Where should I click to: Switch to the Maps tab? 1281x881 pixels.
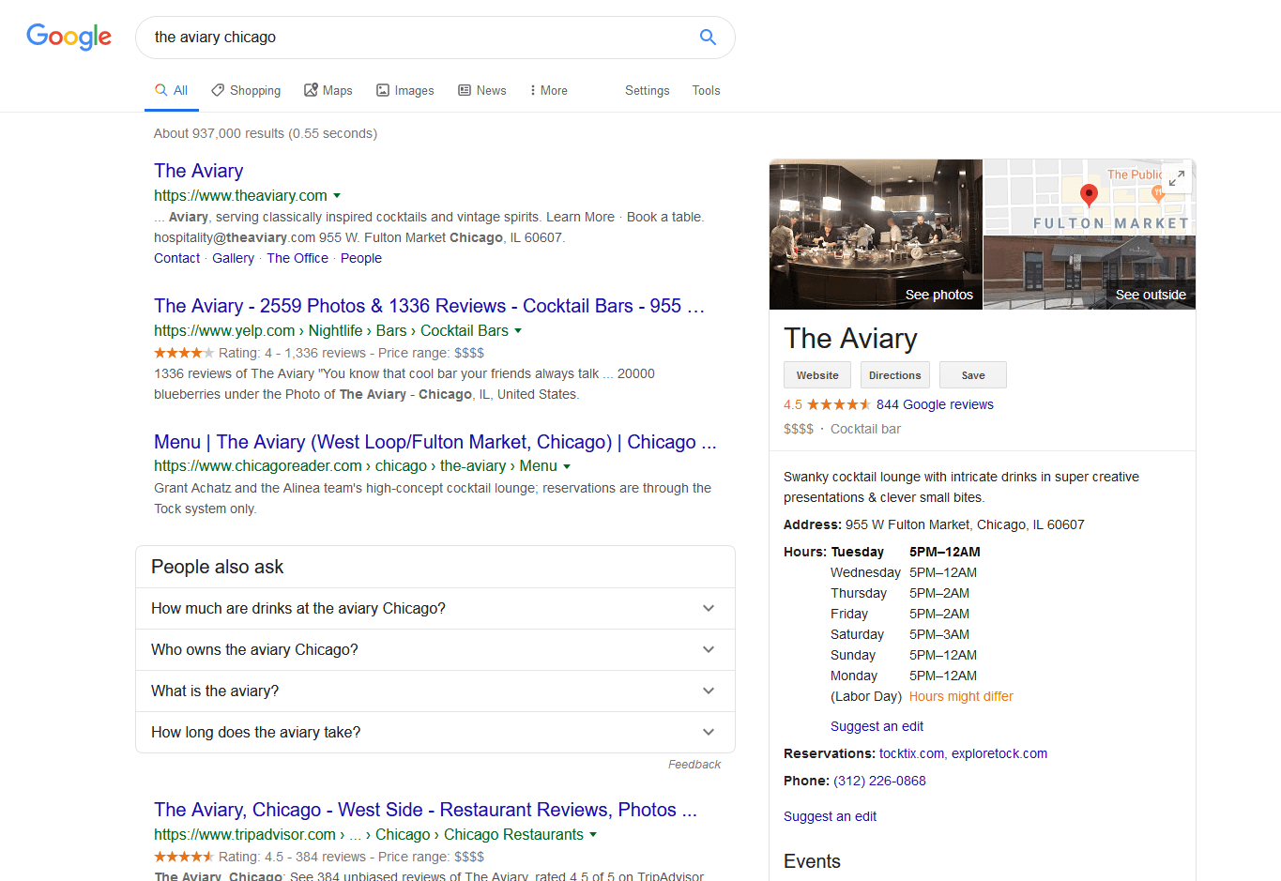328,91
